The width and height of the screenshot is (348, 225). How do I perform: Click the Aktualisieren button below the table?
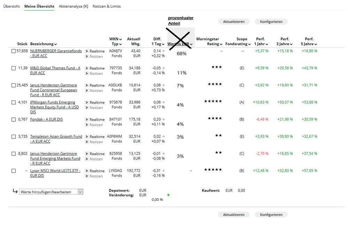pos(234,215)
